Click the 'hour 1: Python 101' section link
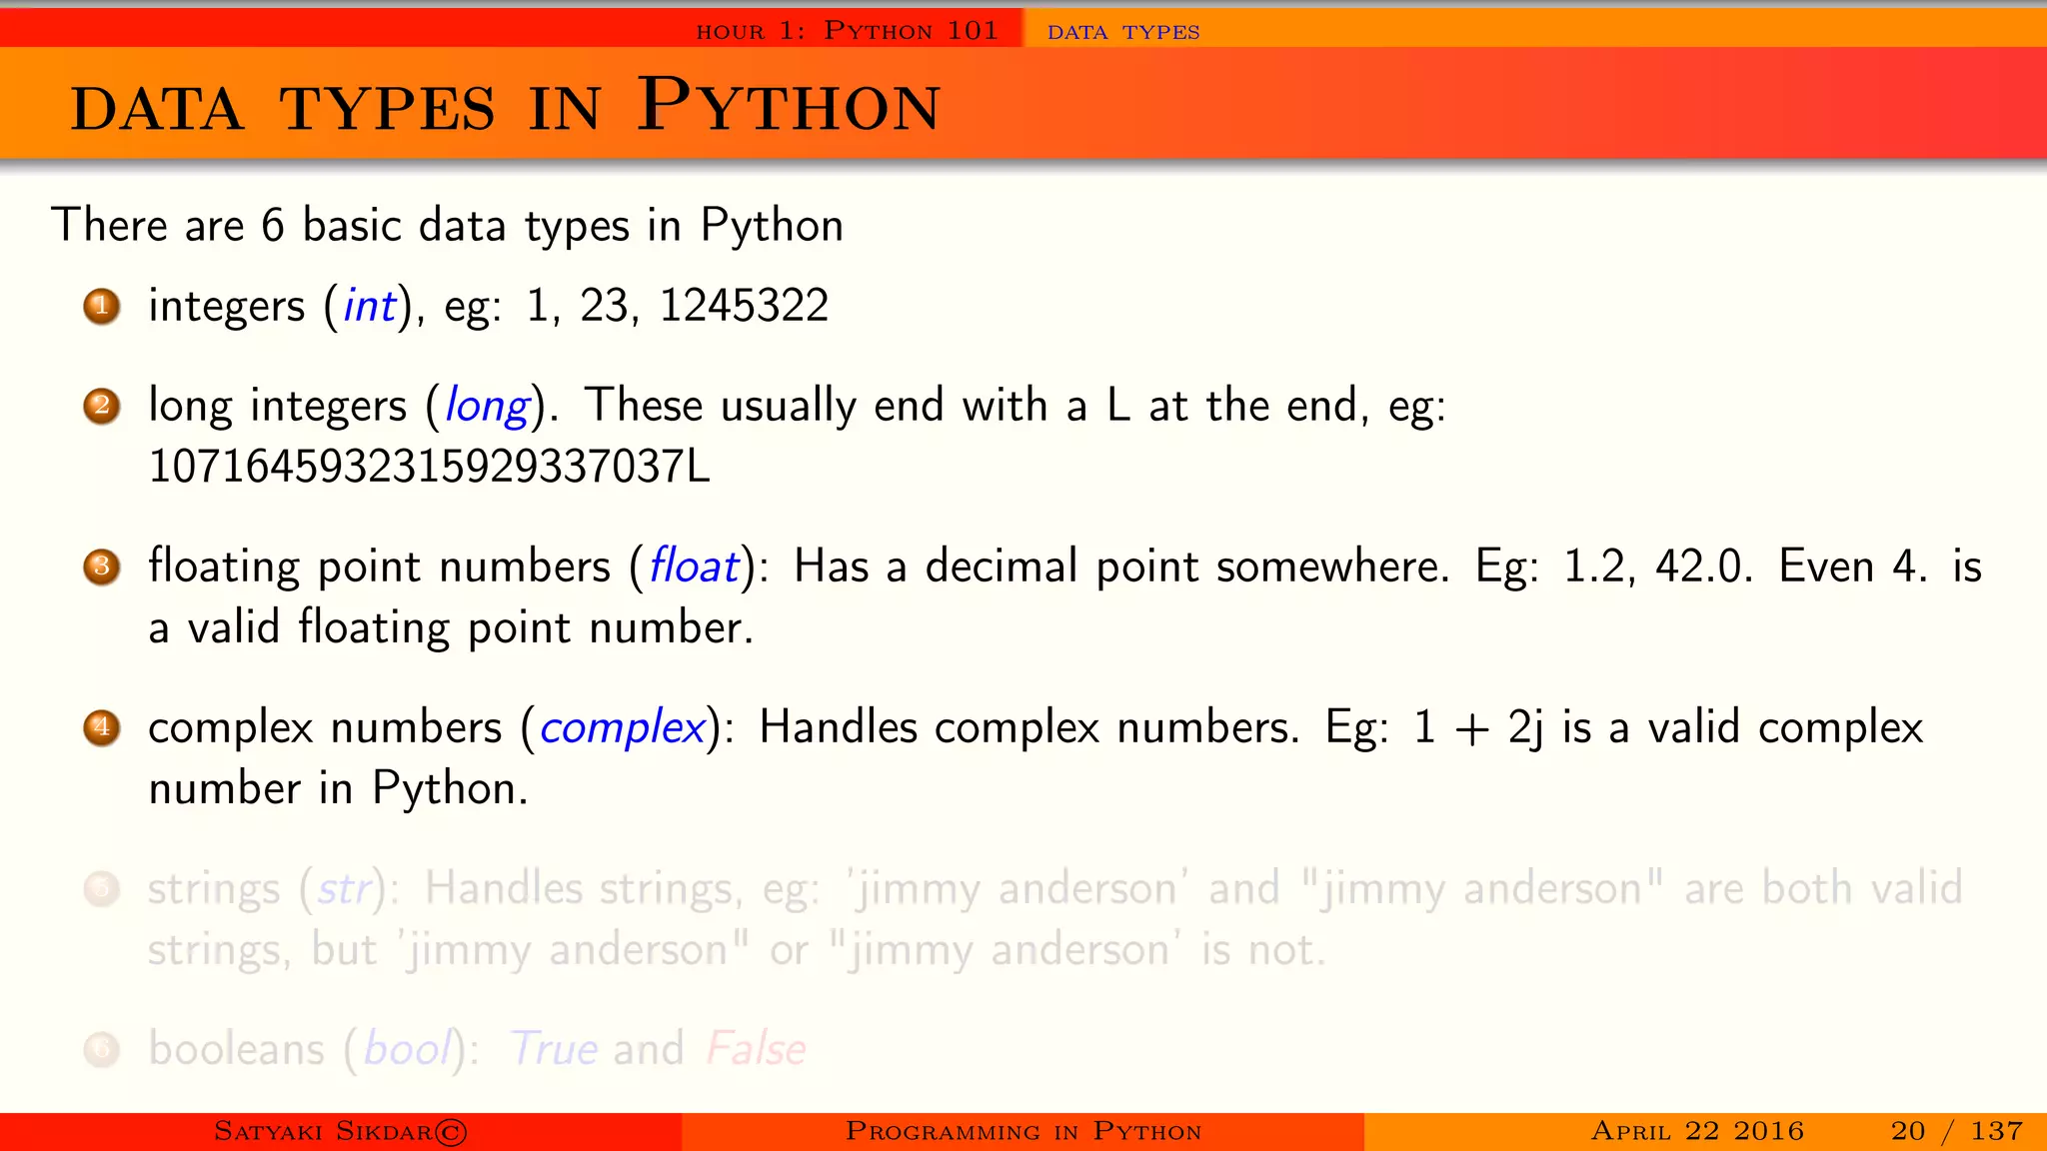The width and height of the screenshot is (2047, 1151). coord(848,31)
